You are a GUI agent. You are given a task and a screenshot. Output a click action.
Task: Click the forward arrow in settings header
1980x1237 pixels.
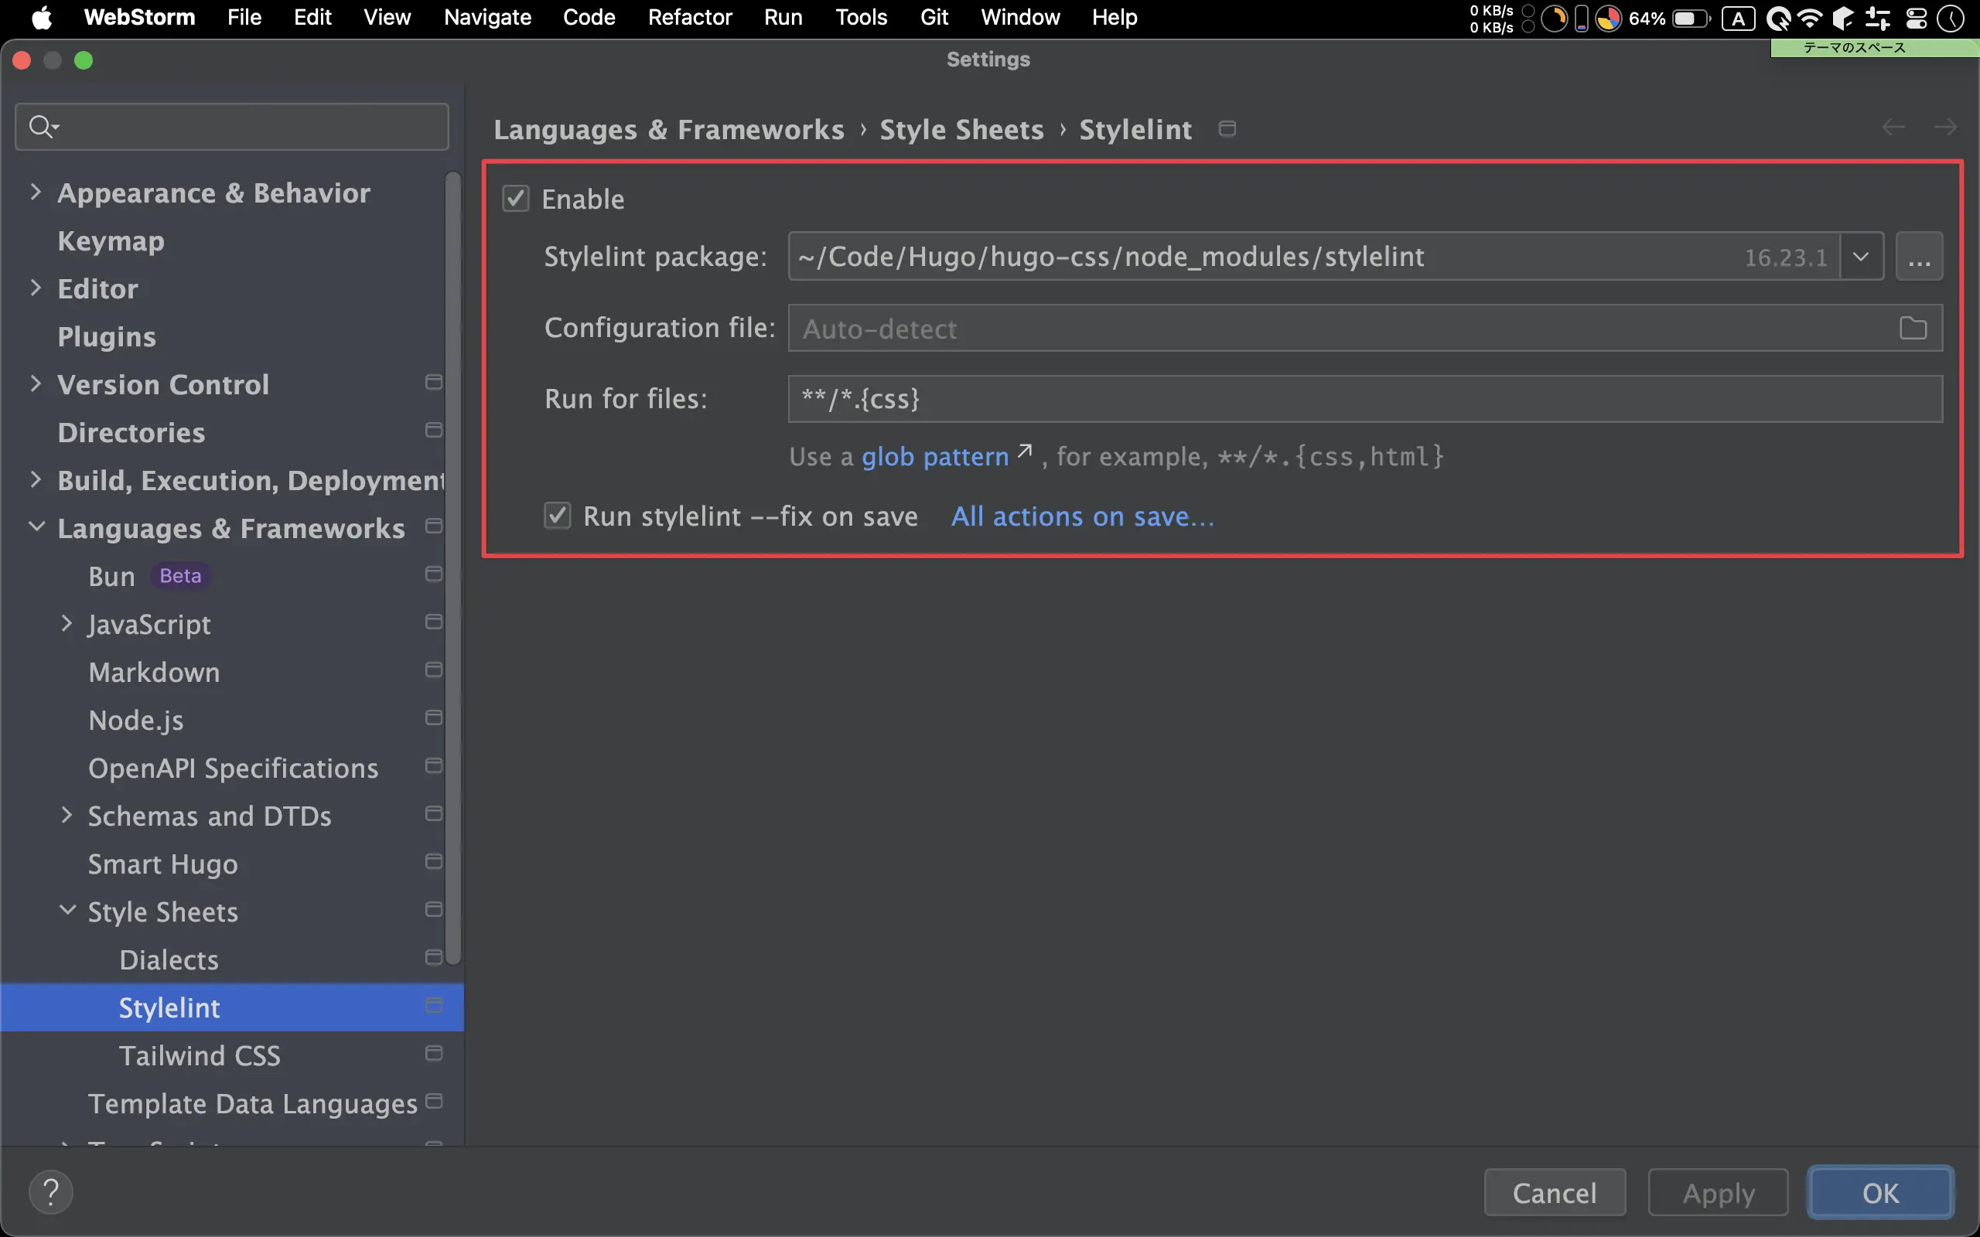(1945, 128)
